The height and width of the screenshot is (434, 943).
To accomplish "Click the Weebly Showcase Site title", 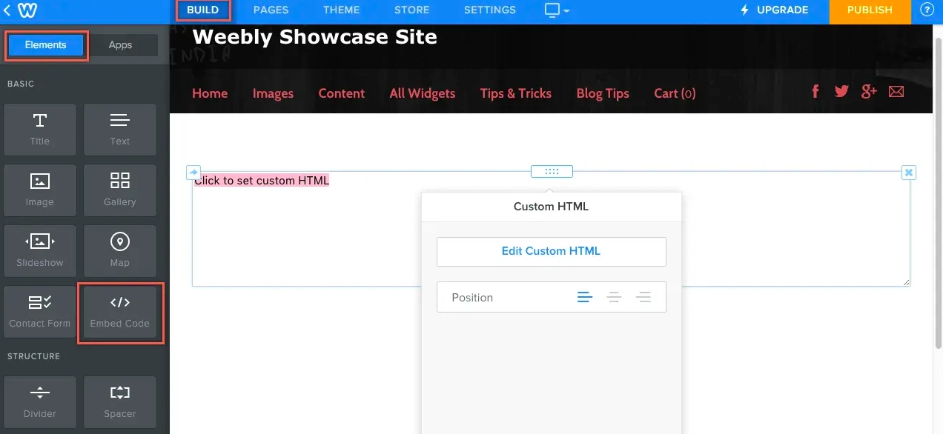I will tap(315, 36).
